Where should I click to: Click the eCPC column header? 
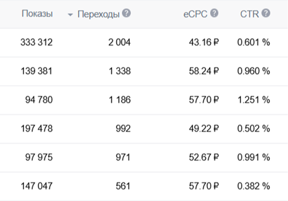tap(195, 14)
